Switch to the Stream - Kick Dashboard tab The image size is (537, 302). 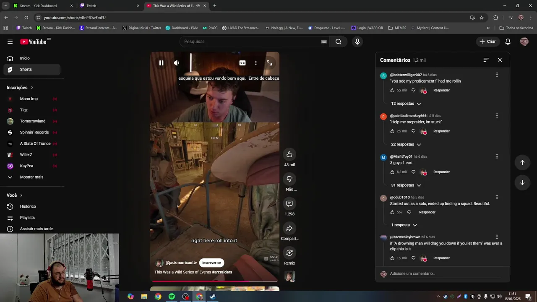coord(42,6)
